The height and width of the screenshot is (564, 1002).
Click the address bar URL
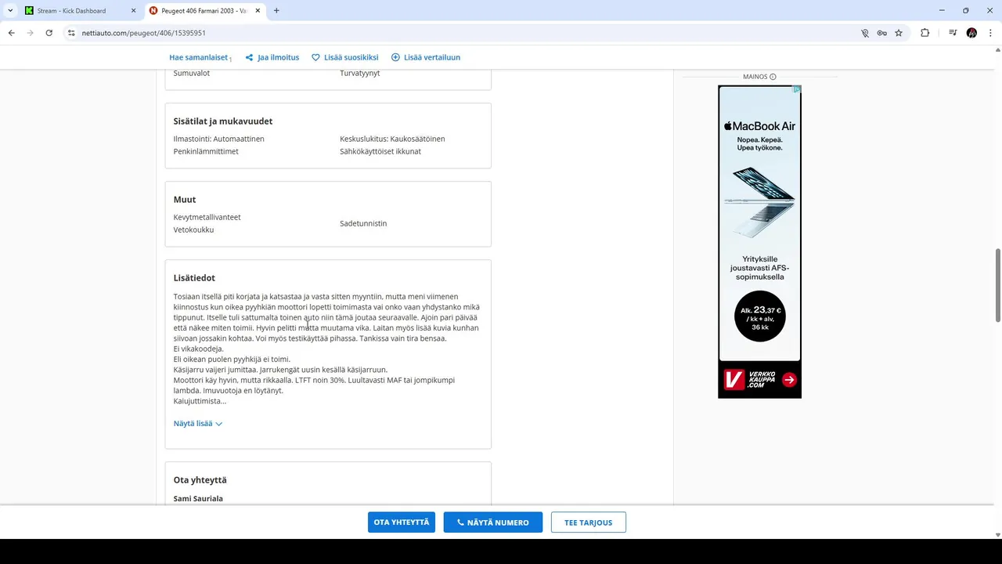[144, 33]
